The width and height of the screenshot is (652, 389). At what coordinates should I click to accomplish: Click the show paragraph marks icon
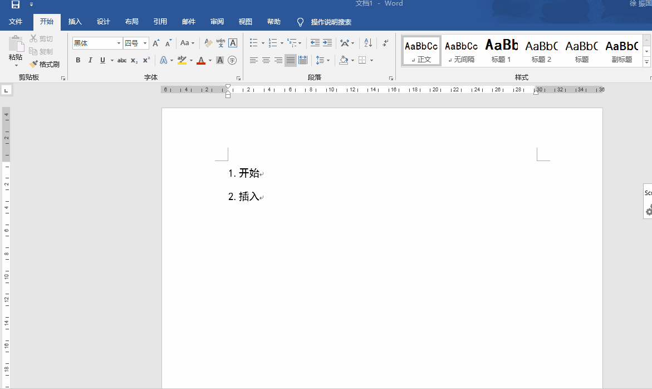pyautogui.click(x=386, y=43)
